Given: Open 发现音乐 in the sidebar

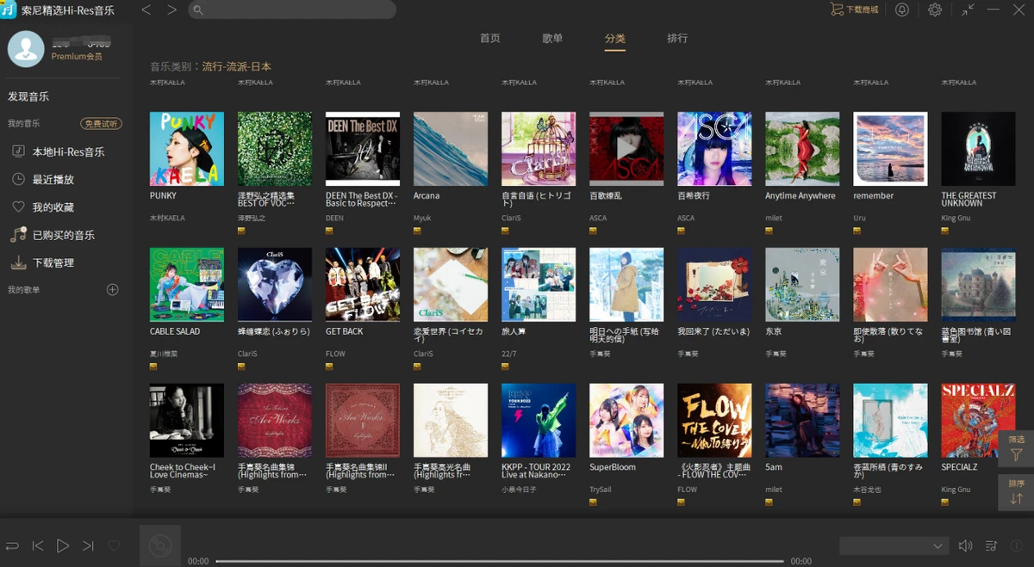Looking at the screenshot, I should point(28,96).
